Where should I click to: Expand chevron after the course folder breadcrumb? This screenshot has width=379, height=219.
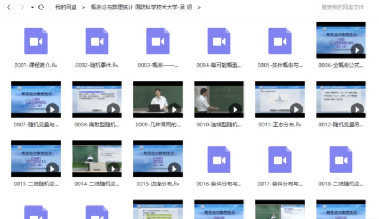coord(199,7)
